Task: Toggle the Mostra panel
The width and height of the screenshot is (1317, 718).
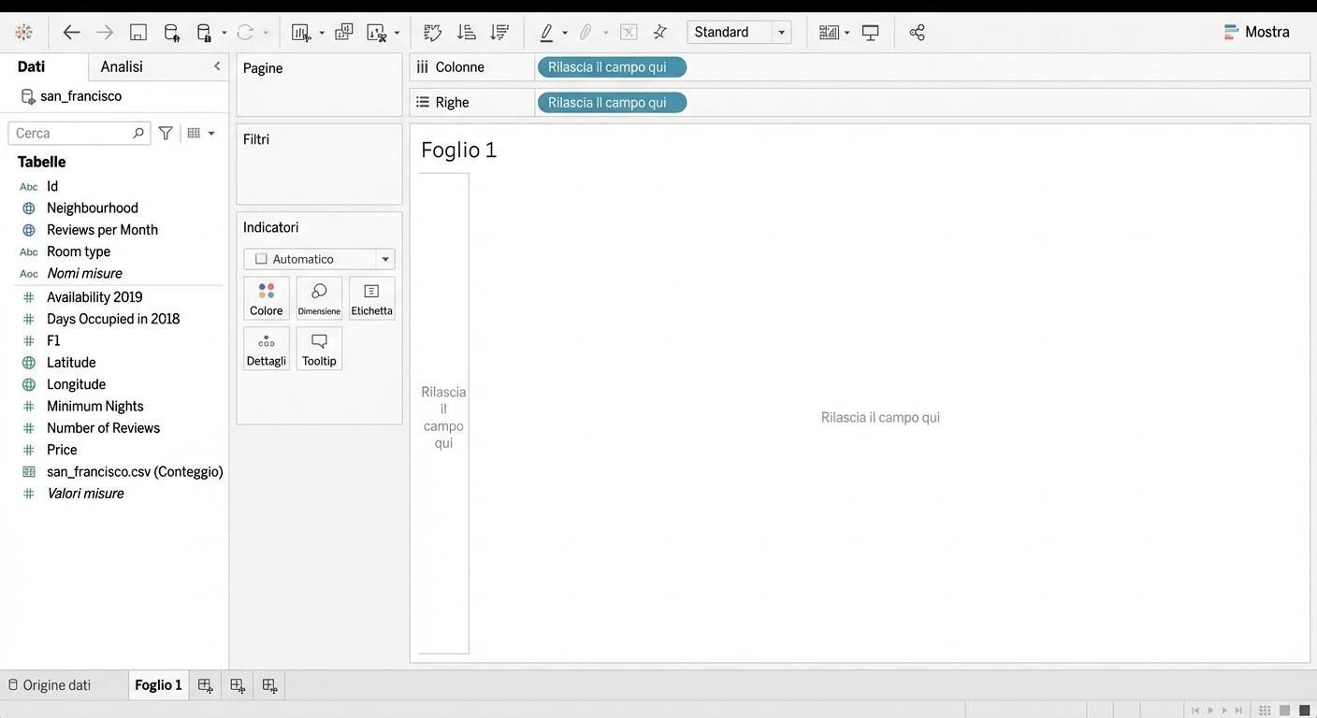Action: click(x=1256, y=32)
